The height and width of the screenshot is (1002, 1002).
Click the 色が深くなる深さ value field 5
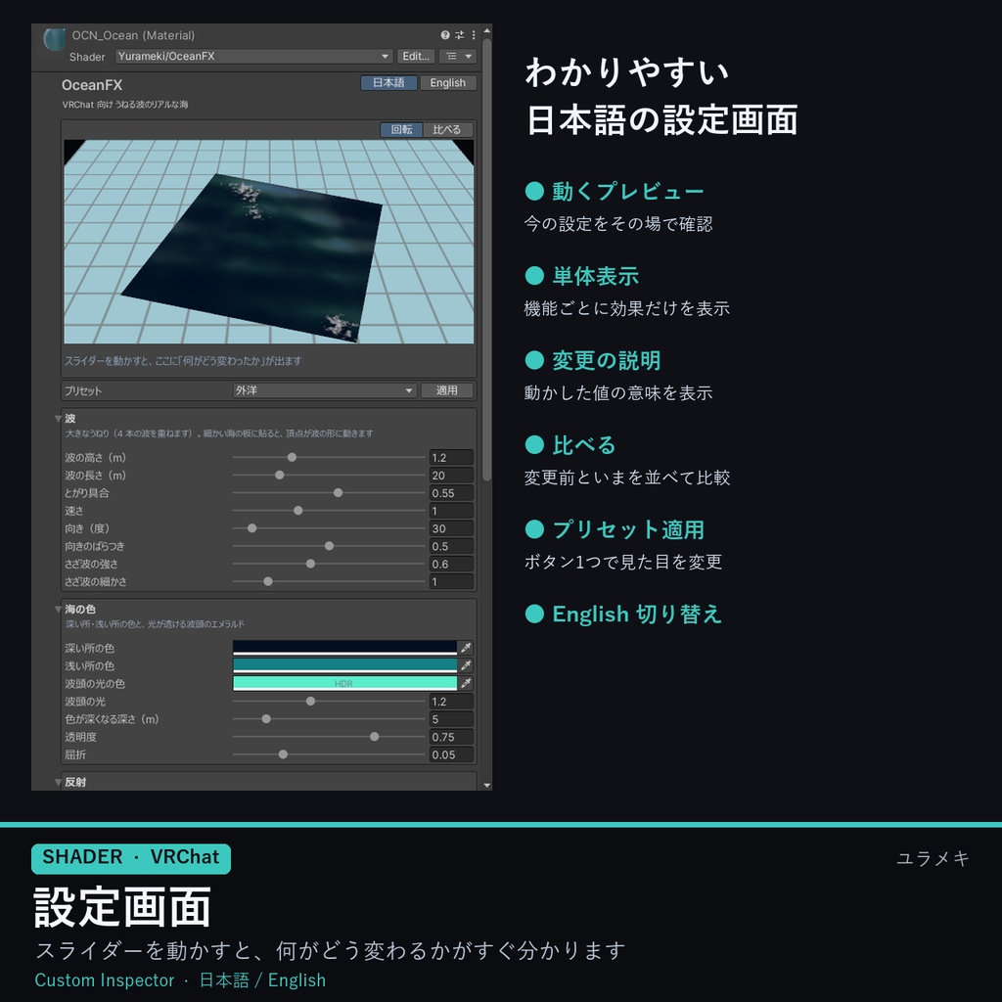(x=451, y=719)
